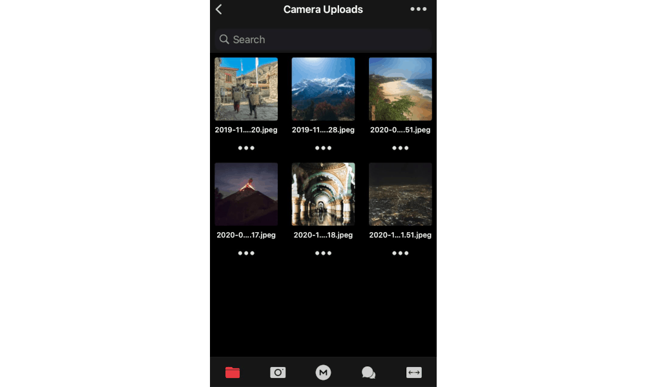The height and width of the screenshot is (387, 646).
Task: View the snowy mountain photo
Action: 323,89
